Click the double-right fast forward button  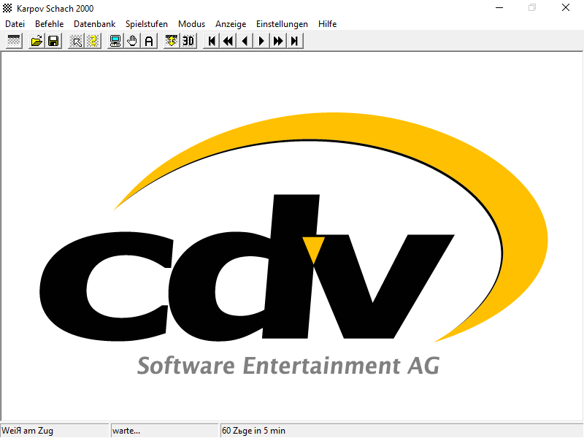[278, 41]
